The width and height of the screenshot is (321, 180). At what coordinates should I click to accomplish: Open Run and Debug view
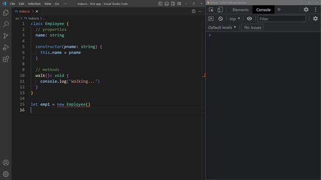(6, 47)
